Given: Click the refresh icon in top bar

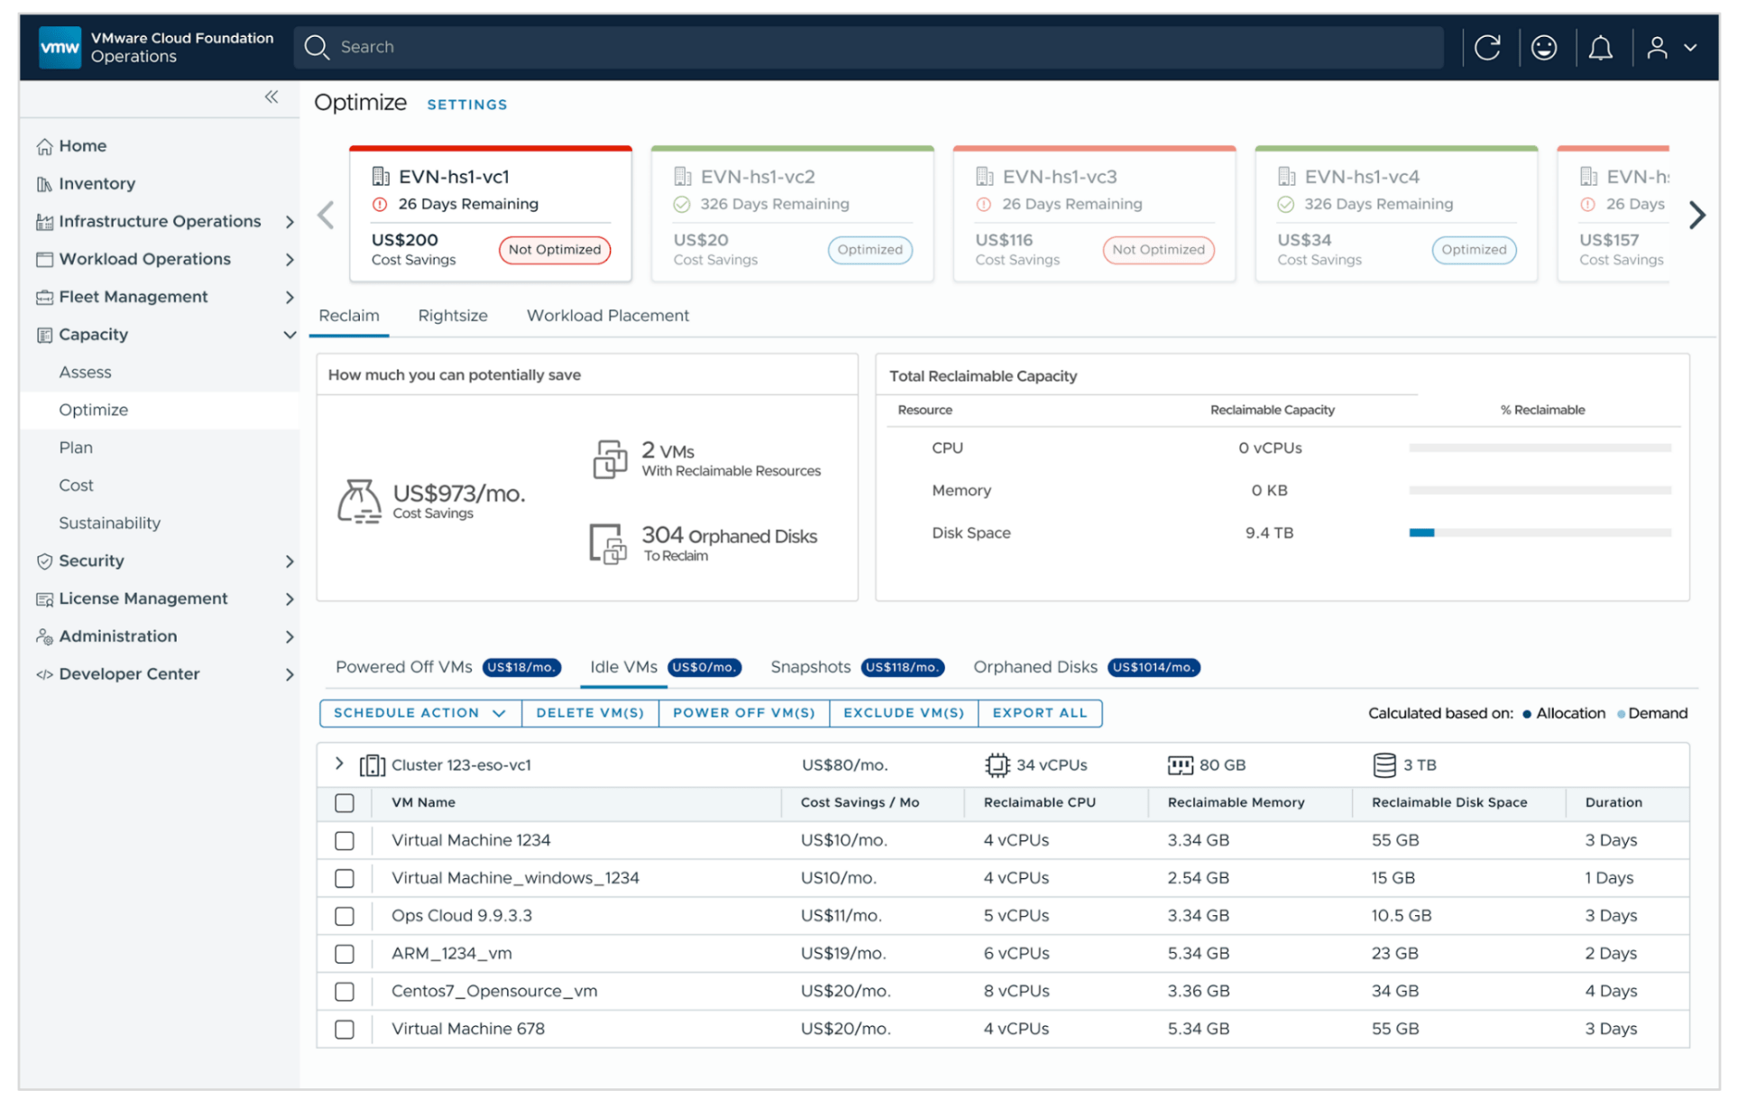Looking at the screenshot, I should (1488, 47).
